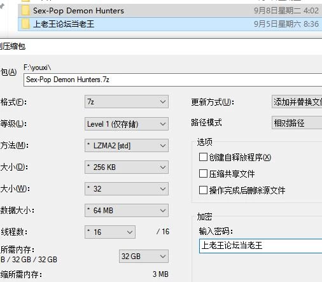The width and height of the screenshot is (322, 282).
Task: Open the 大小(W) 32 word size dropdown
Action: (x=127, y=188)
